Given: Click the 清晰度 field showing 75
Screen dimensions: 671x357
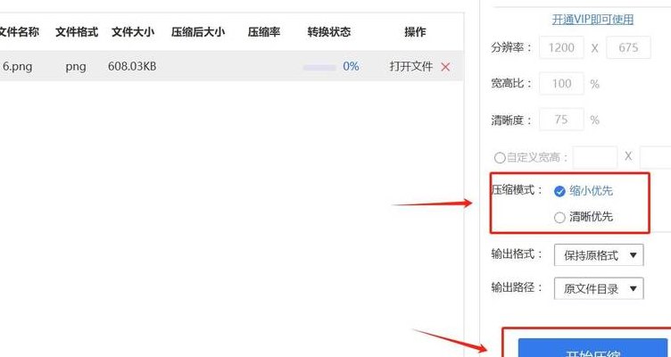Looking at the screenshot, I should (561, 120).
